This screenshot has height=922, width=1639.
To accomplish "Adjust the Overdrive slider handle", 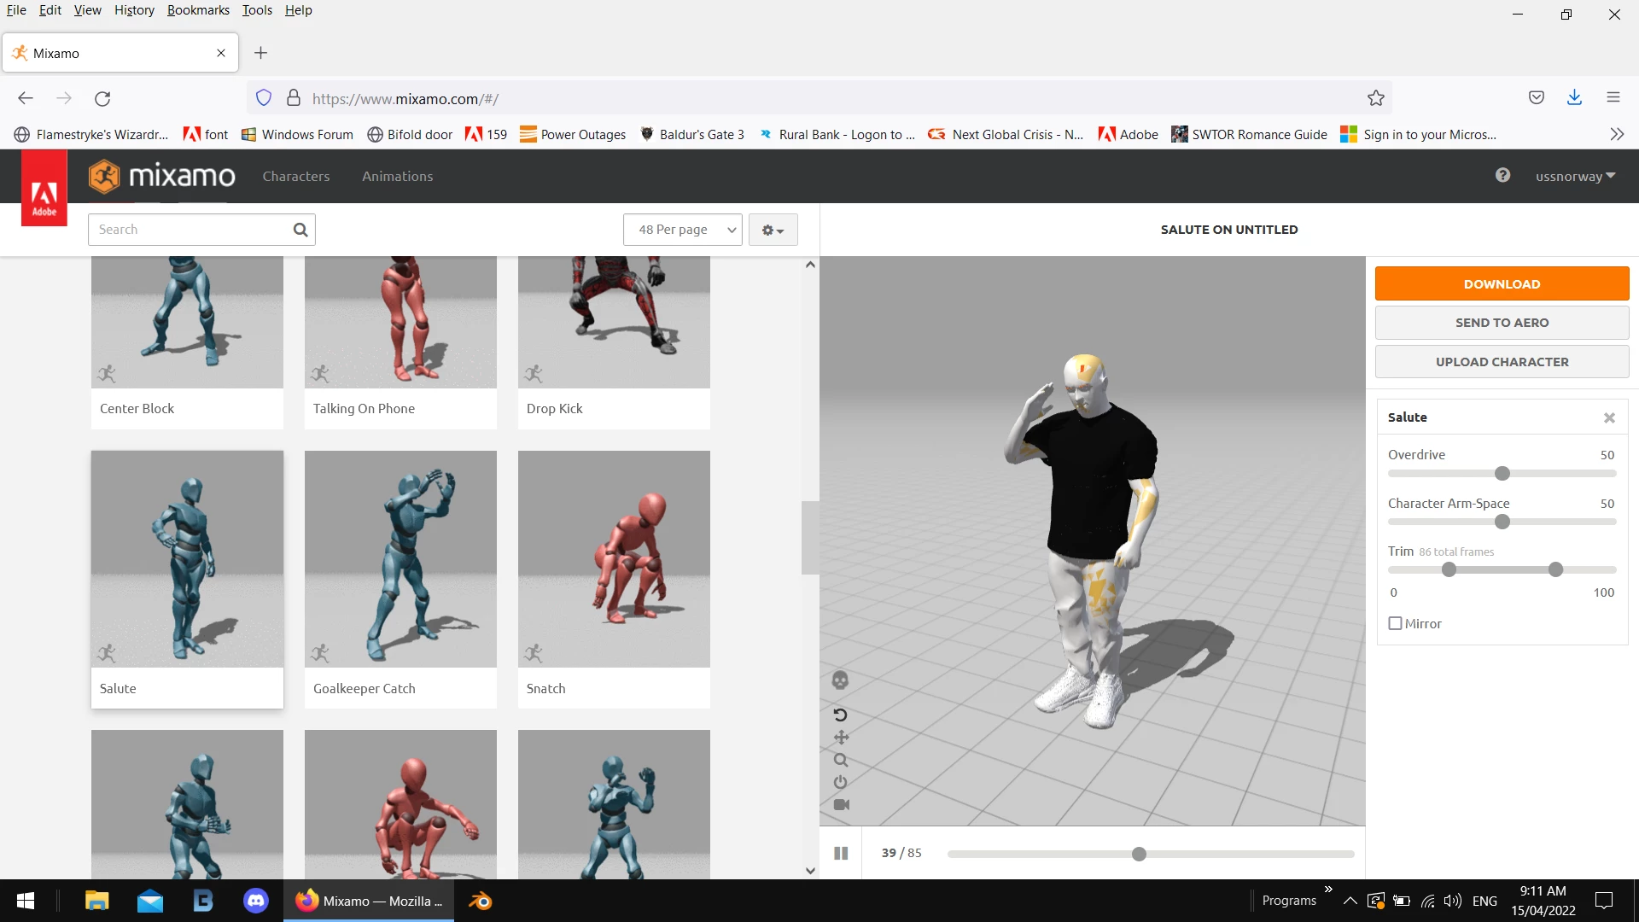I will (1502, 473).
